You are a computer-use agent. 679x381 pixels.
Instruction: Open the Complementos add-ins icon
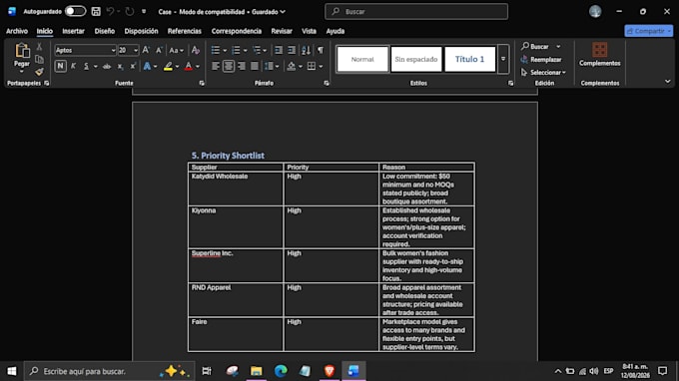[600, 50]
